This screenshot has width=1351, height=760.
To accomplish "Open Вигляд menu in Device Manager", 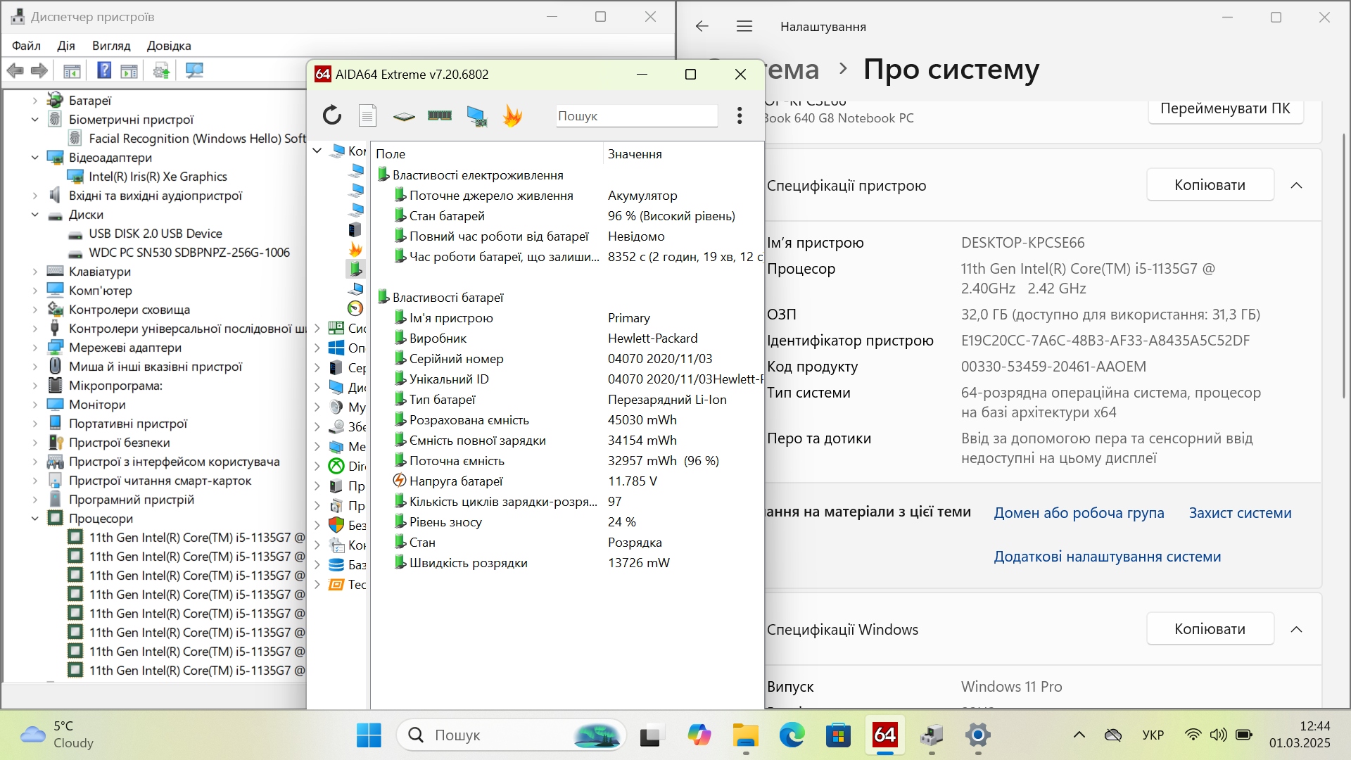I will click(111, 46).
